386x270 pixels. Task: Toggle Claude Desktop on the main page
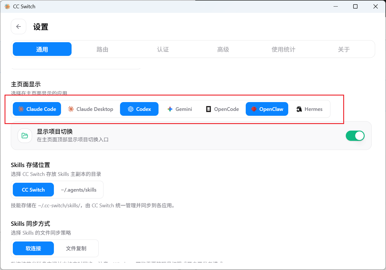(91, 109)
